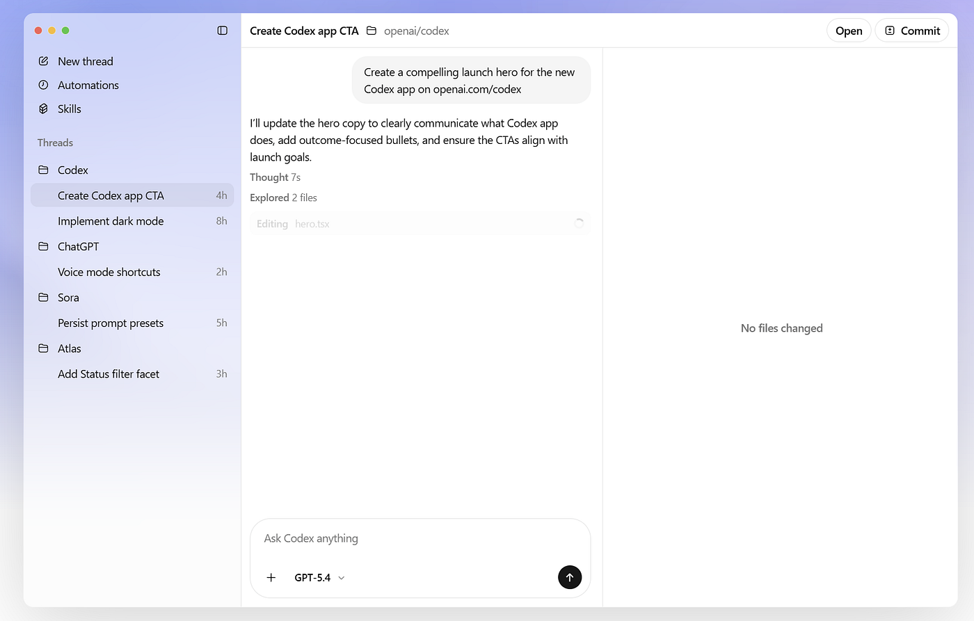The image size is (974, 621).
Task: Click the loading spinner in Editing row
Action: pos(579,223)
